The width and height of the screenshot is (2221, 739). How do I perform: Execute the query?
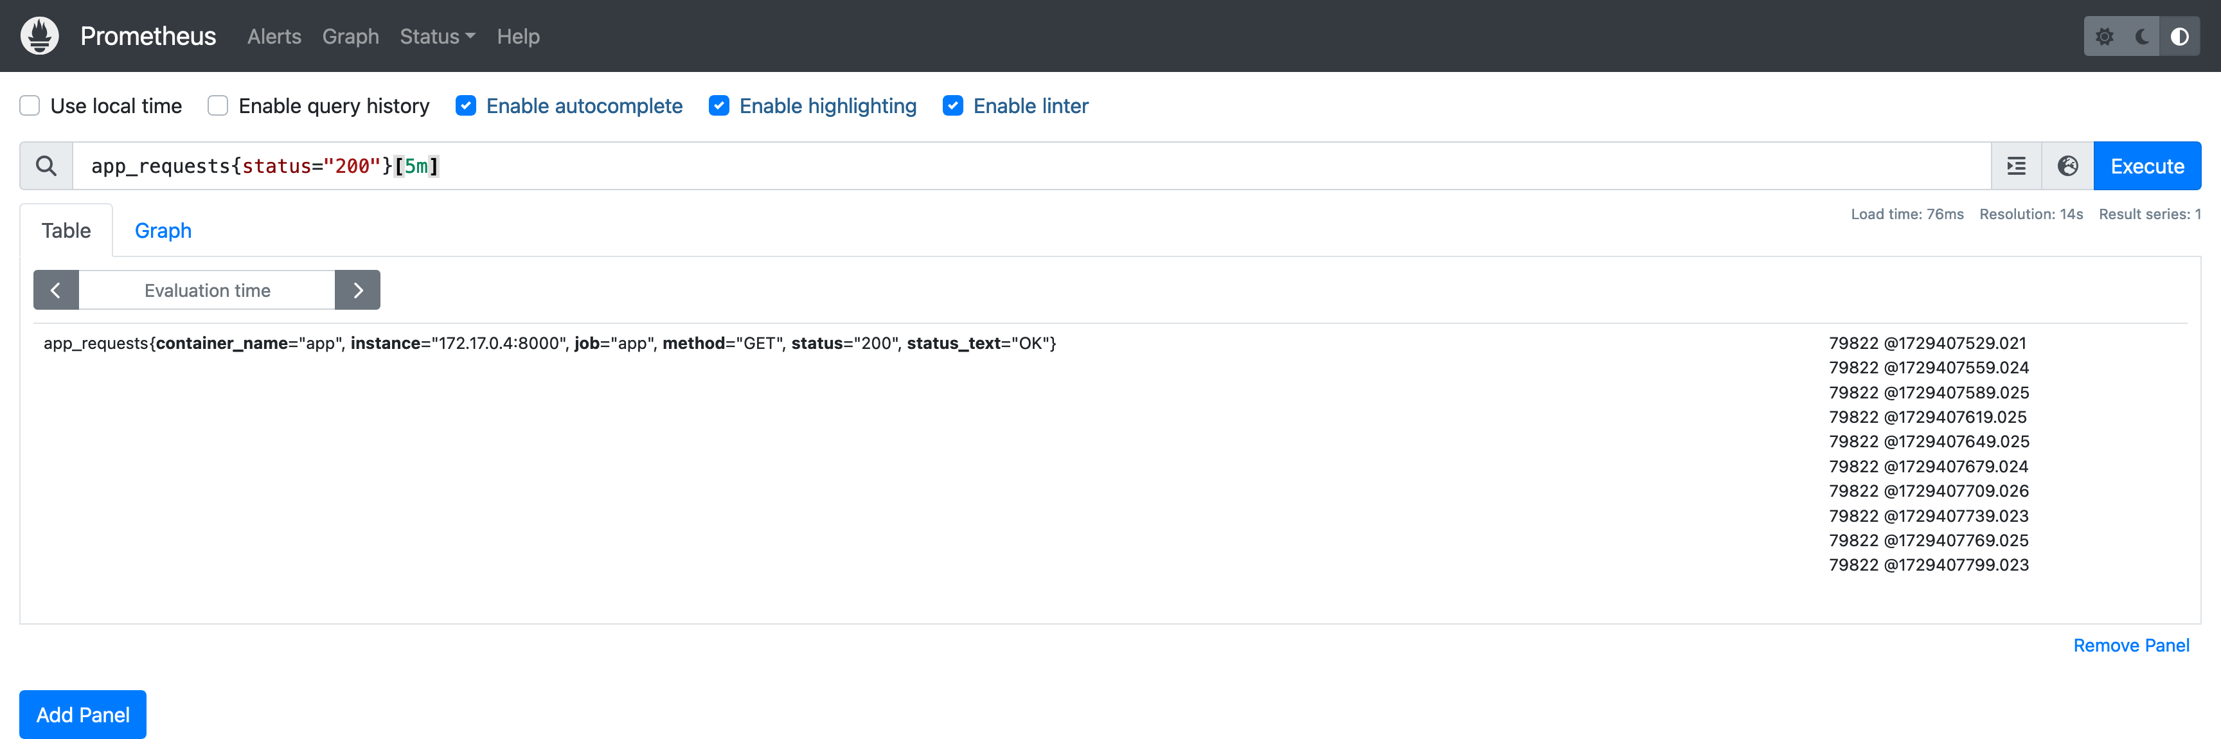click(x=2147, y=166)
